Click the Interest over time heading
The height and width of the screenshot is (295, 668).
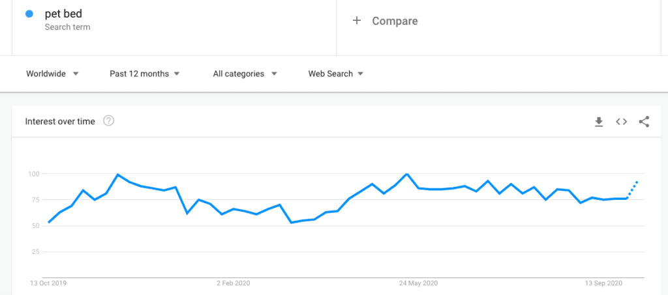coord(60,122)
